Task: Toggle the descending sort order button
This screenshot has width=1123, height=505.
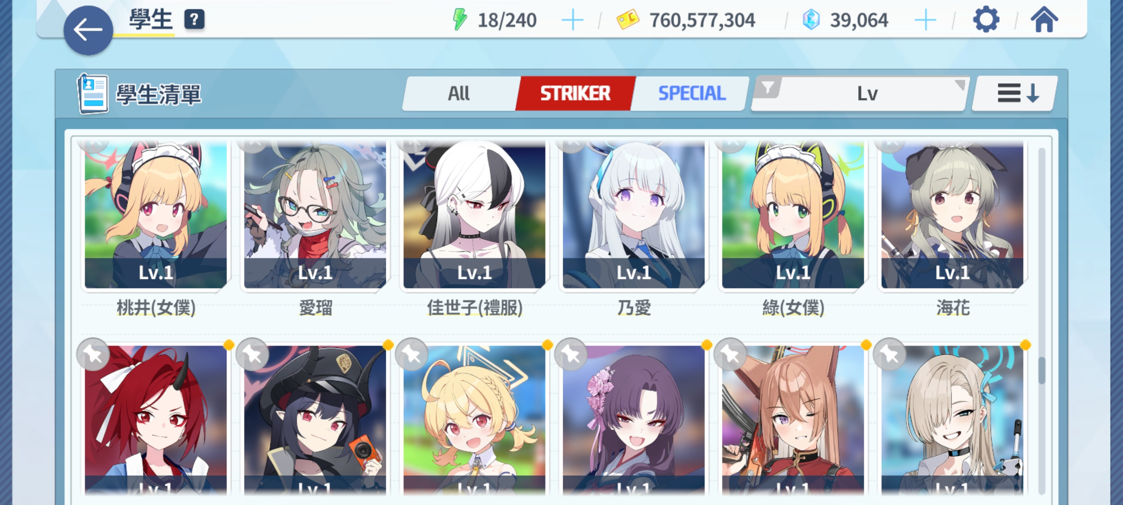Action: tap(1016, 93)
